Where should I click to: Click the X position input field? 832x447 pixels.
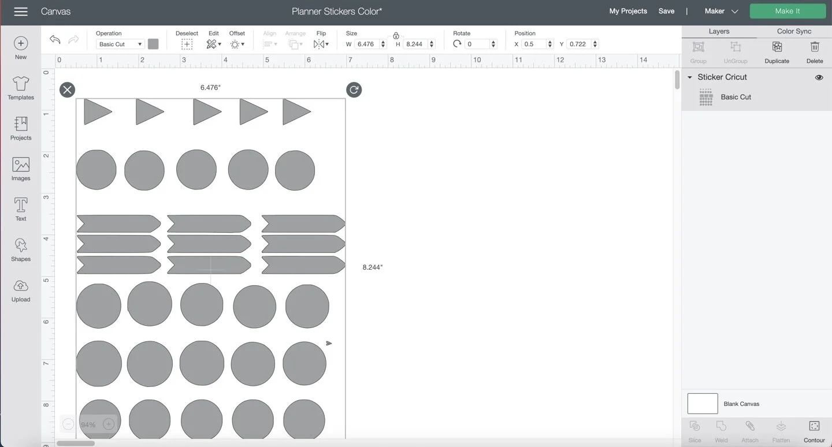[533, 44]
